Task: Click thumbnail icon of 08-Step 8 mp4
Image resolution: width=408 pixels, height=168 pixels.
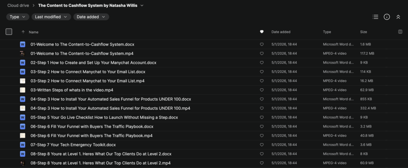Action: [23, 163]
